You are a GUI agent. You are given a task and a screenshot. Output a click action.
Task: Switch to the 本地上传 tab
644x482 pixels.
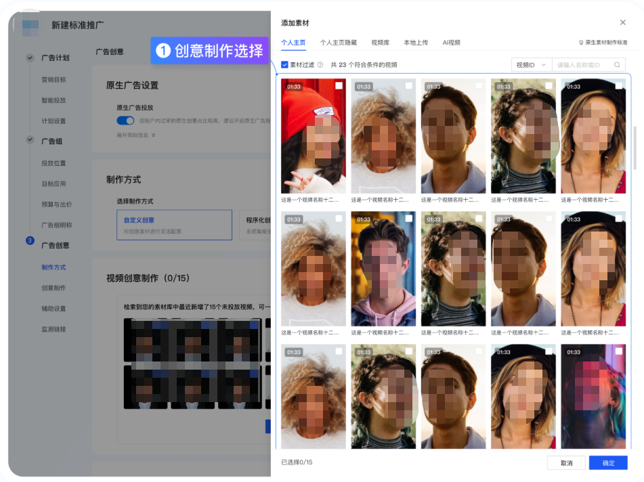tap(416, 43)
